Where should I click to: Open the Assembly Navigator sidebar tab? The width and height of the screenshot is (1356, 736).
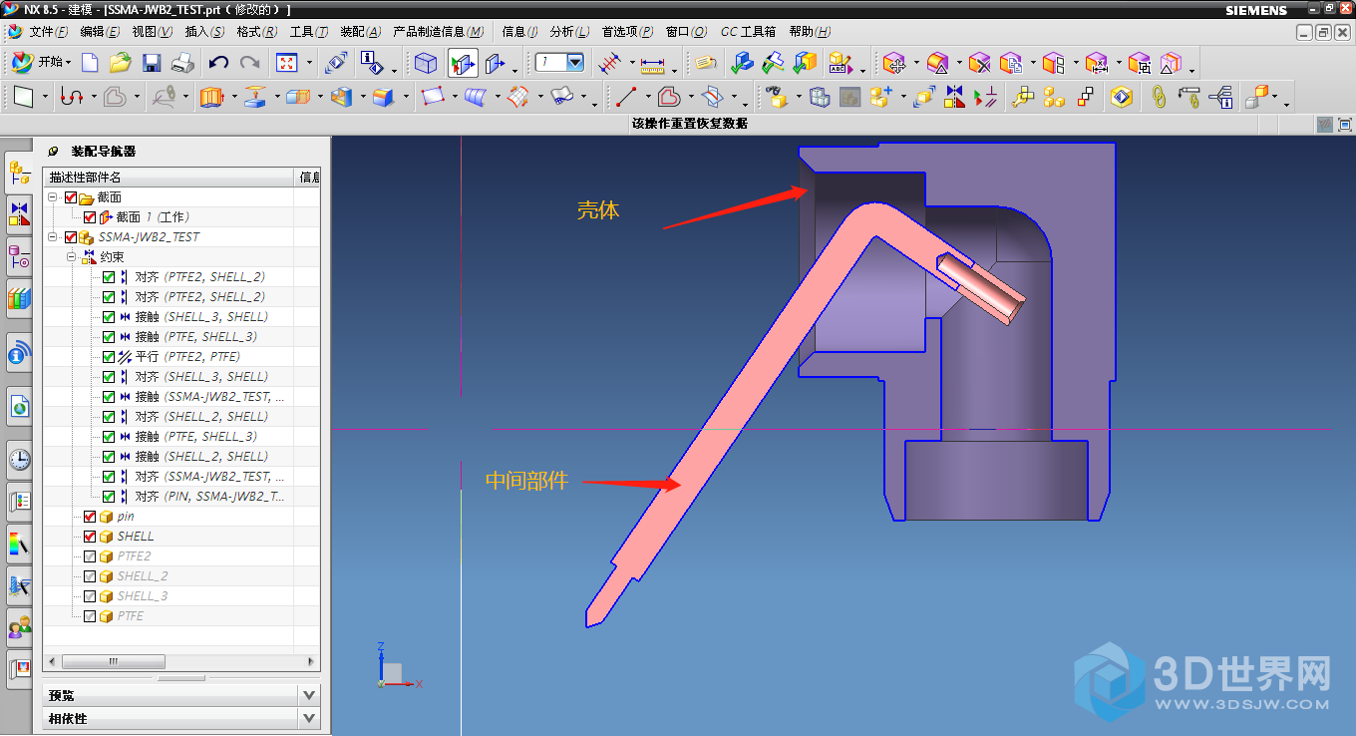click(19, 174)
